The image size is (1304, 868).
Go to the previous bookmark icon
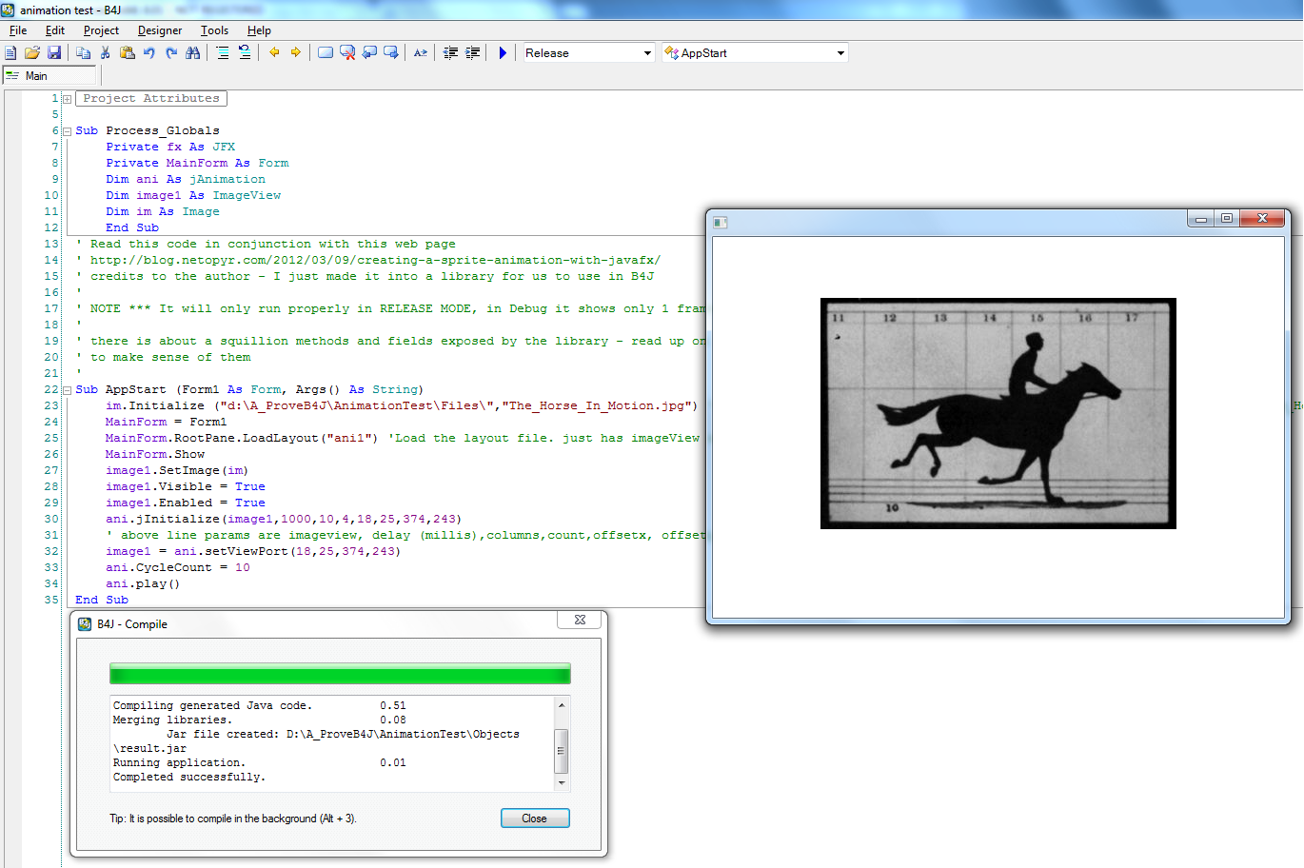click(369, 53)
